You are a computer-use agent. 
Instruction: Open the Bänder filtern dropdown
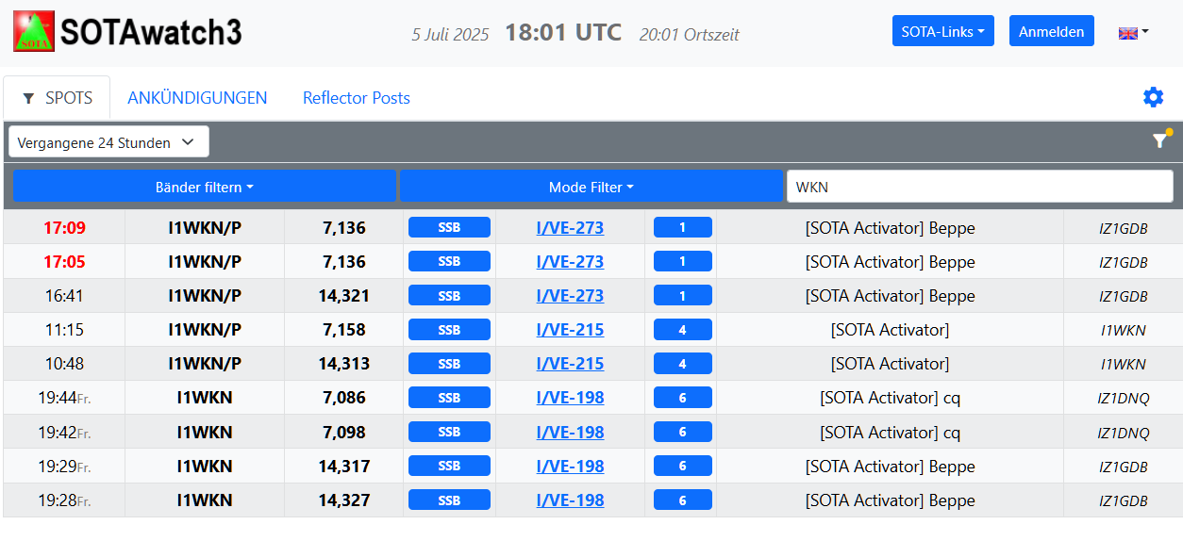pos(204,187)
